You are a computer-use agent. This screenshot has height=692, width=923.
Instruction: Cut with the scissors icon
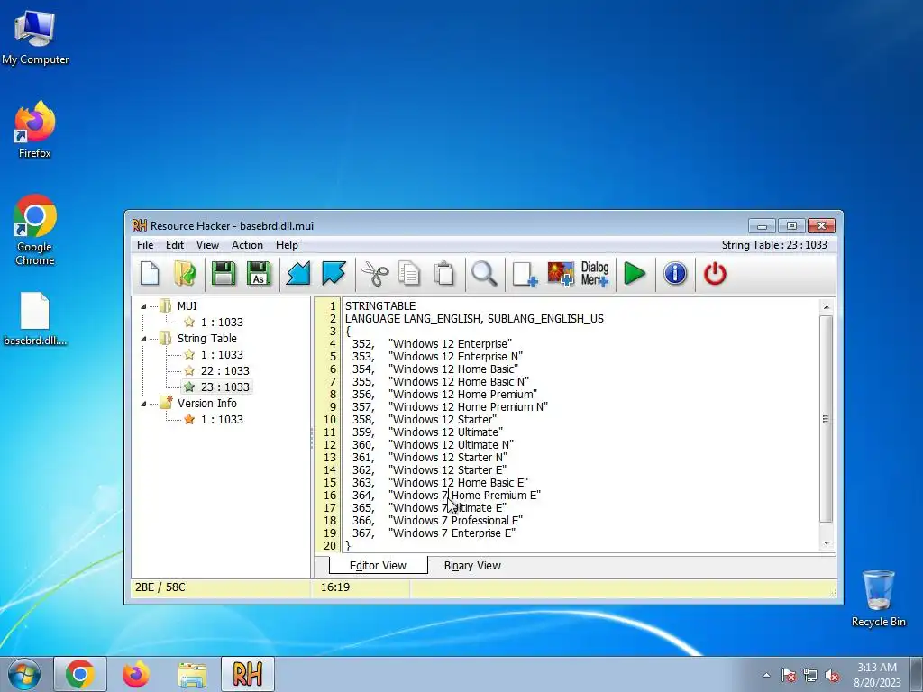tap(374, 274)
